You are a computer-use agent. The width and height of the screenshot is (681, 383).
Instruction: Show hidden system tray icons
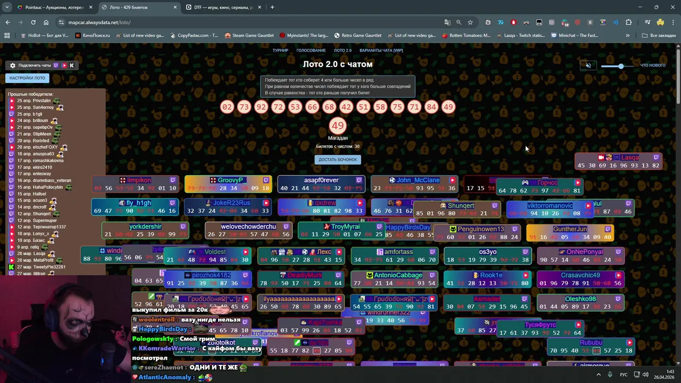[599, 374]
